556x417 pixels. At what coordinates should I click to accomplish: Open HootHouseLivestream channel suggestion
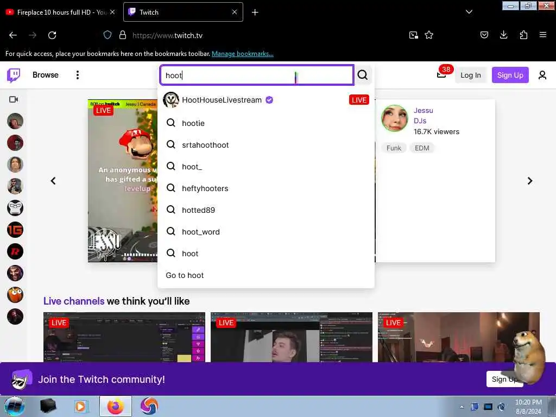pos(266,100)
